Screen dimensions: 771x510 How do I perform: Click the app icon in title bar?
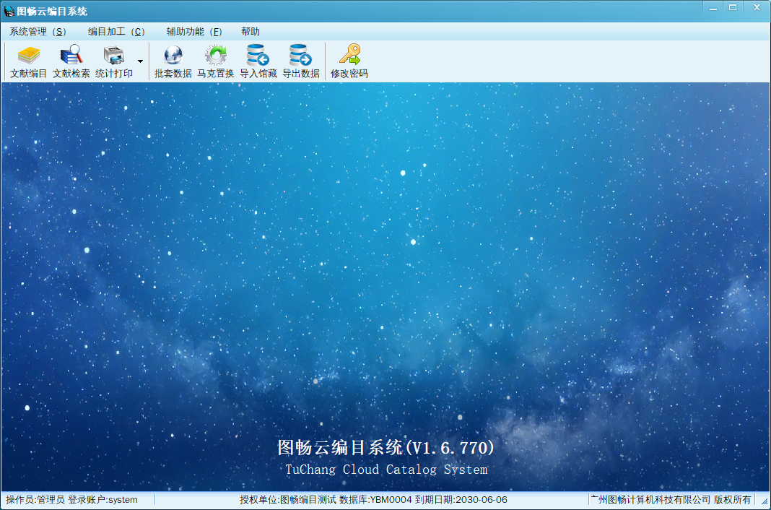coord(9,11)
